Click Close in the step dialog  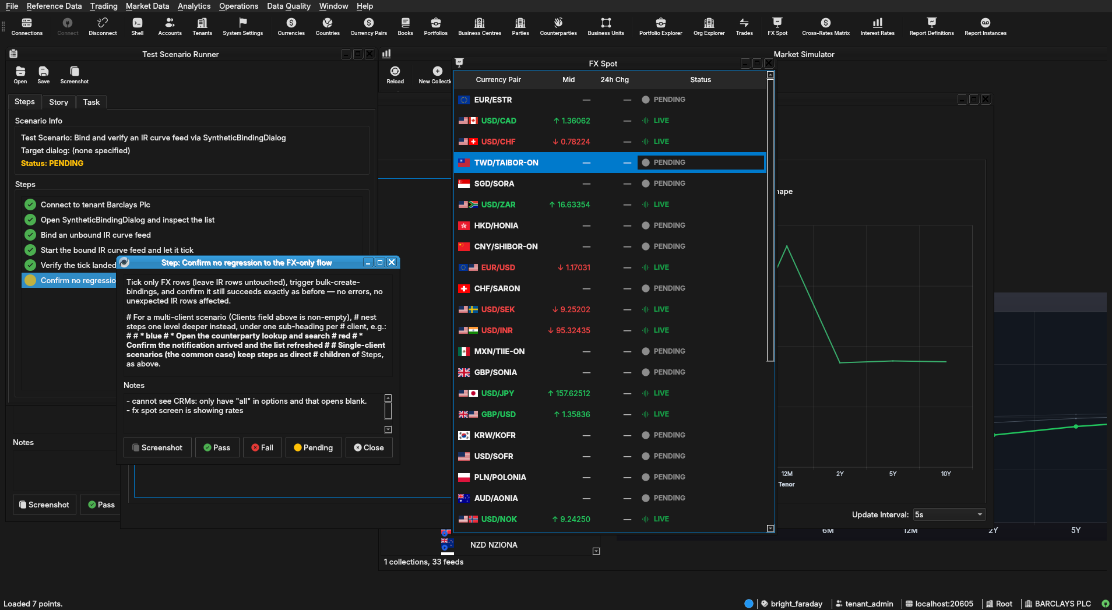coord(369,447)
